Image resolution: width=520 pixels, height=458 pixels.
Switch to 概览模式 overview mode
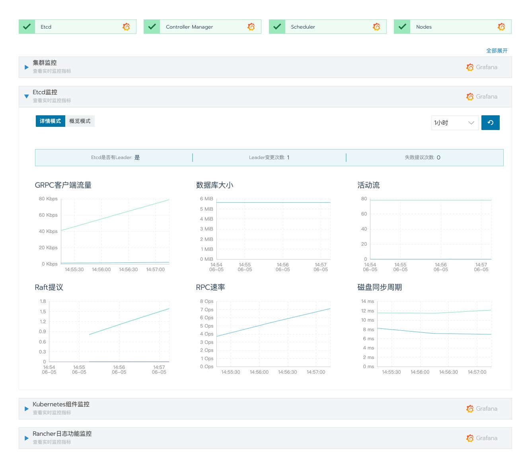80,121
